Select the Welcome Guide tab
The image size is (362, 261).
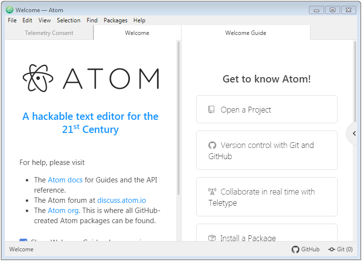tap(246, 33)
